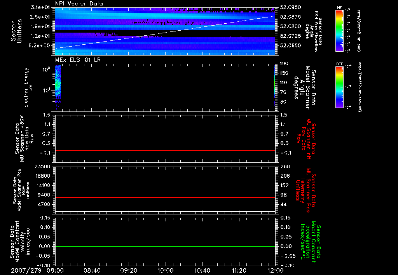This screenshot has height=275, width=398.
Task: Click the '9400' scanner position tick
Action: pos(44,195)
